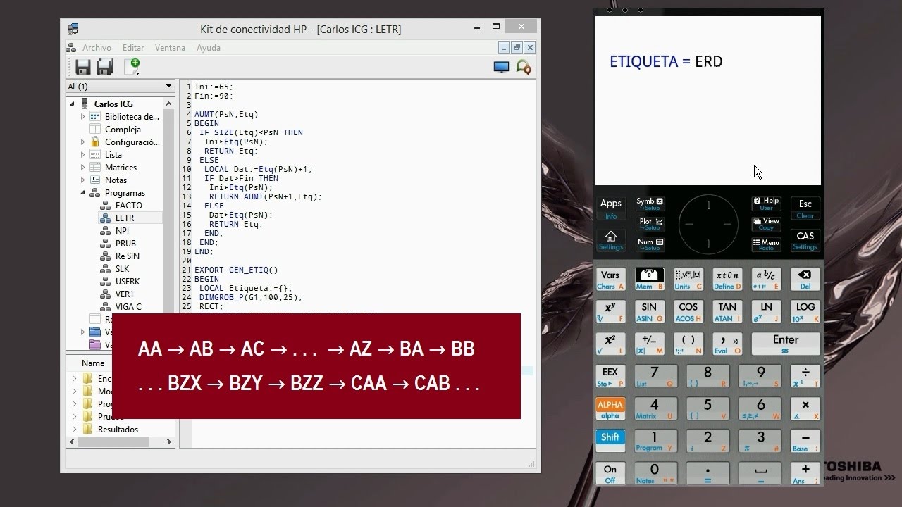This screenshot has height=507, width=902.
Task: Select the VER1 program
Action: coord(124,294)
